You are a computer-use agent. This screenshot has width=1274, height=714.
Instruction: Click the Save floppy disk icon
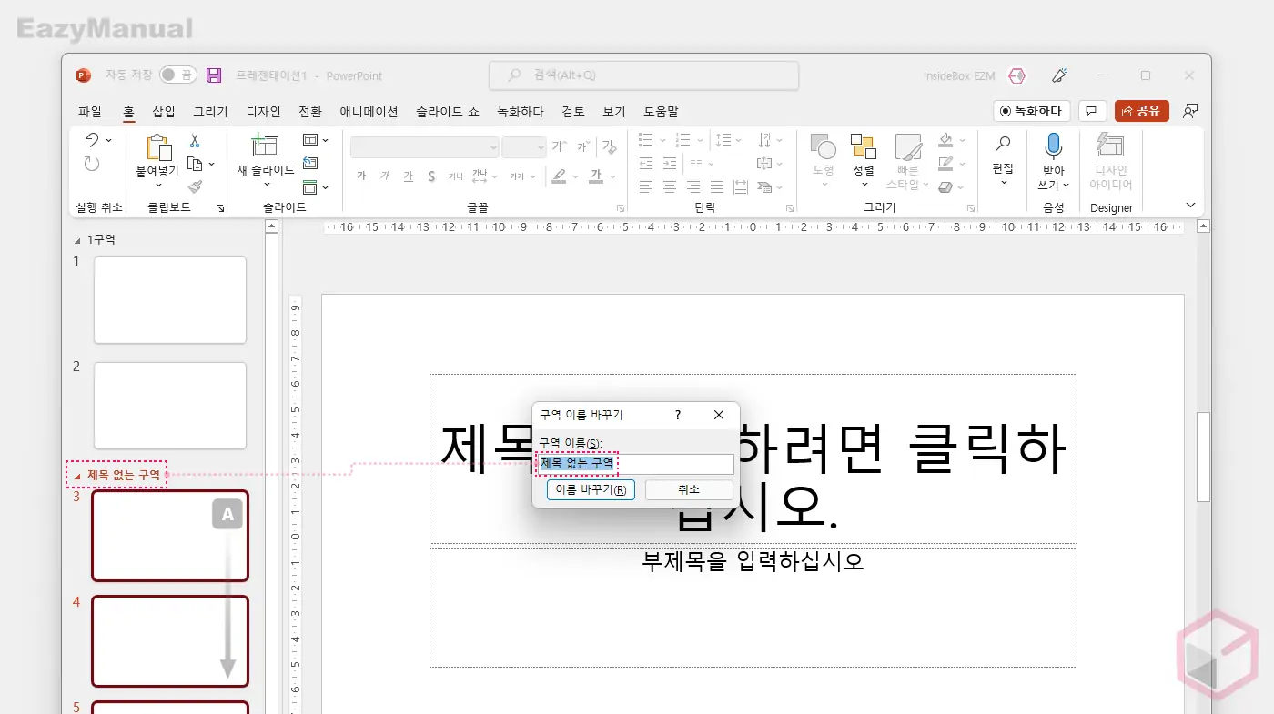click(x=214, y=75)
